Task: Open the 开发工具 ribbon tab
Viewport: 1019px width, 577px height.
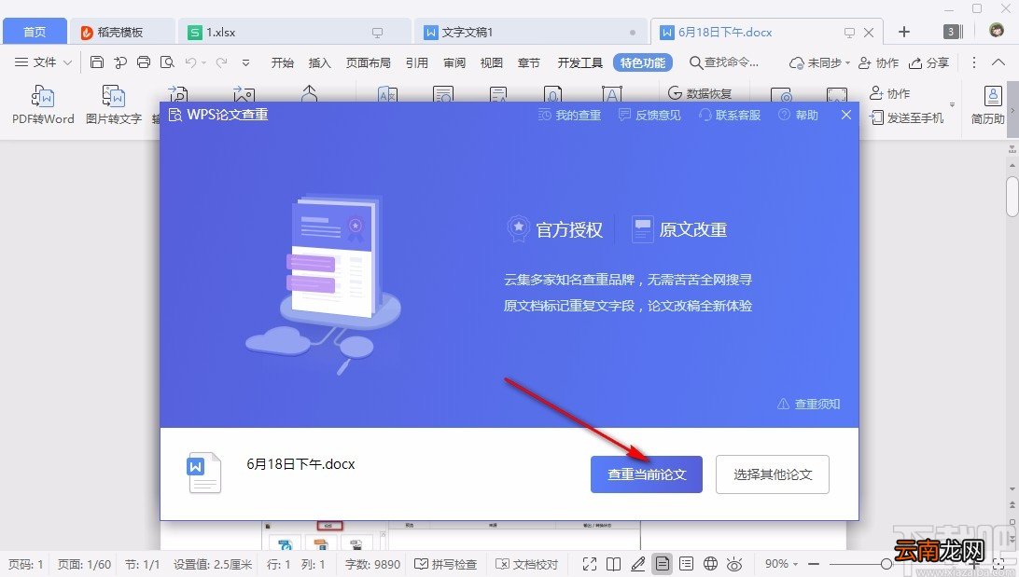Action: (579, 63)
